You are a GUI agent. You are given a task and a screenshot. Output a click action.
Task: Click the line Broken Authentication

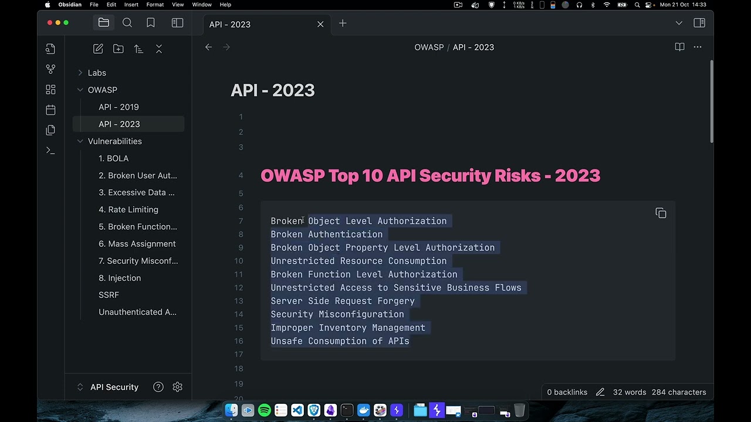326,234
